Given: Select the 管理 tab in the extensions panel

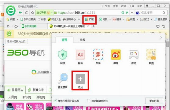Looking at the screenshot, I should [x=65, y=40].
